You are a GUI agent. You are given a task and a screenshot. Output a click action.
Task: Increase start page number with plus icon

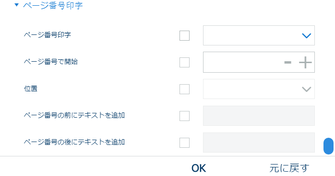[305, 62]
